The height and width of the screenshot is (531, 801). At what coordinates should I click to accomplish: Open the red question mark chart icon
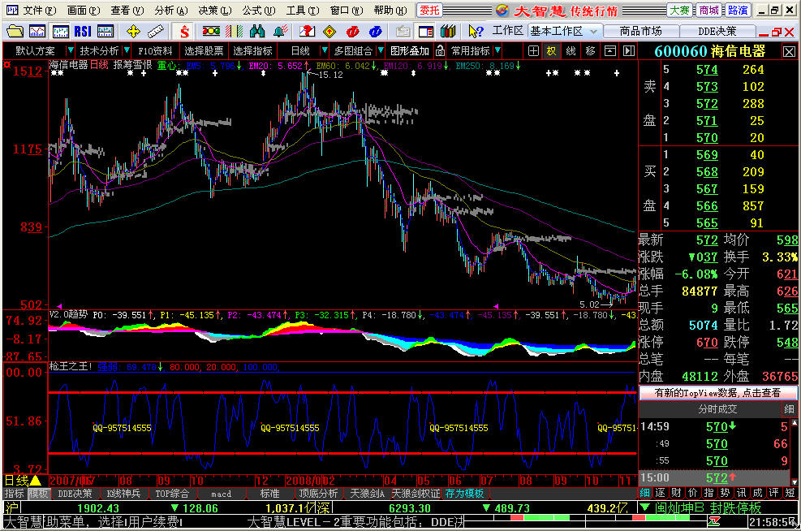click(307, 32)
